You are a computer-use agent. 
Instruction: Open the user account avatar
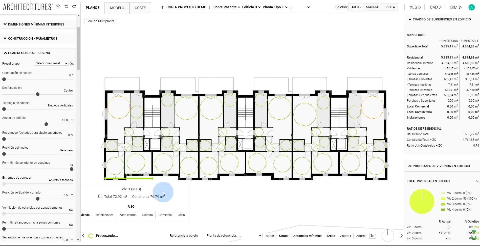(x=471, y=7)
